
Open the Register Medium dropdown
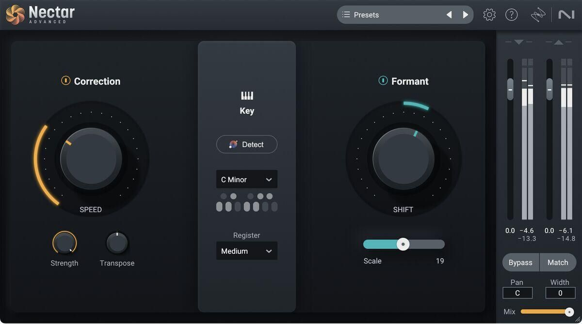[x=247, y=251]
